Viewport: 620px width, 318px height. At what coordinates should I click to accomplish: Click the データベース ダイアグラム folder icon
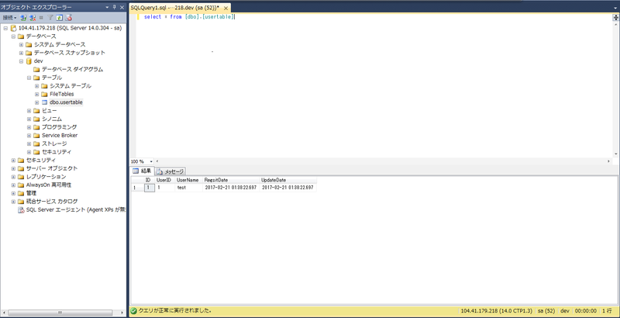coord(36,70)
